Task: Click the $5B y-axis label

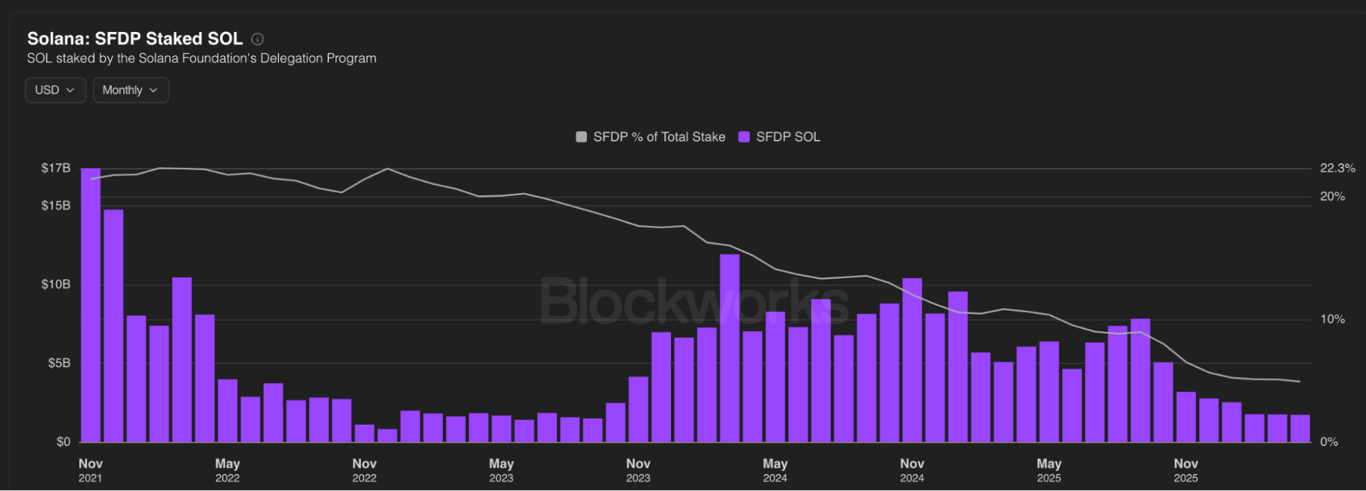Action: (x=59, y=363)
